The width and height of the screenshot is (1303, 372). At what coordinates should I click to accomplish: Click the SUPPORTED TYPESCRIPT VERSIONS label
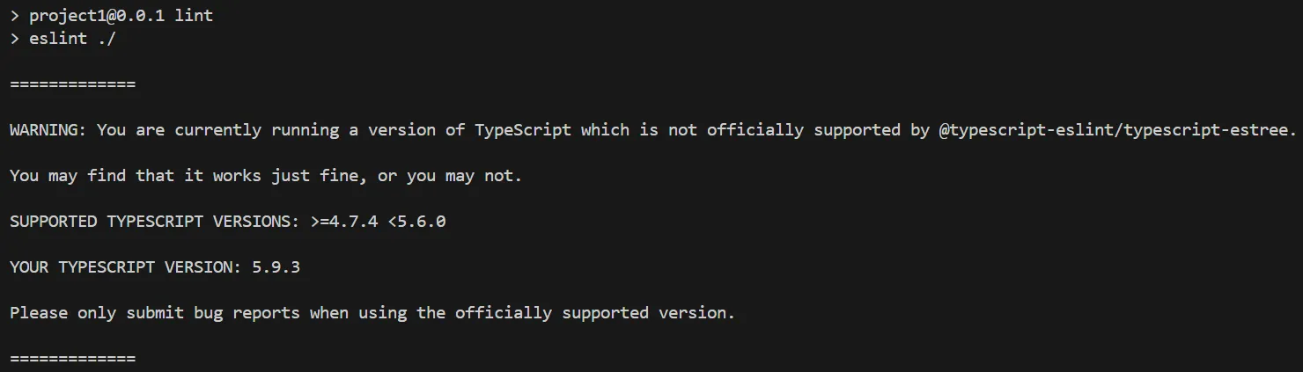click(155, 222)
